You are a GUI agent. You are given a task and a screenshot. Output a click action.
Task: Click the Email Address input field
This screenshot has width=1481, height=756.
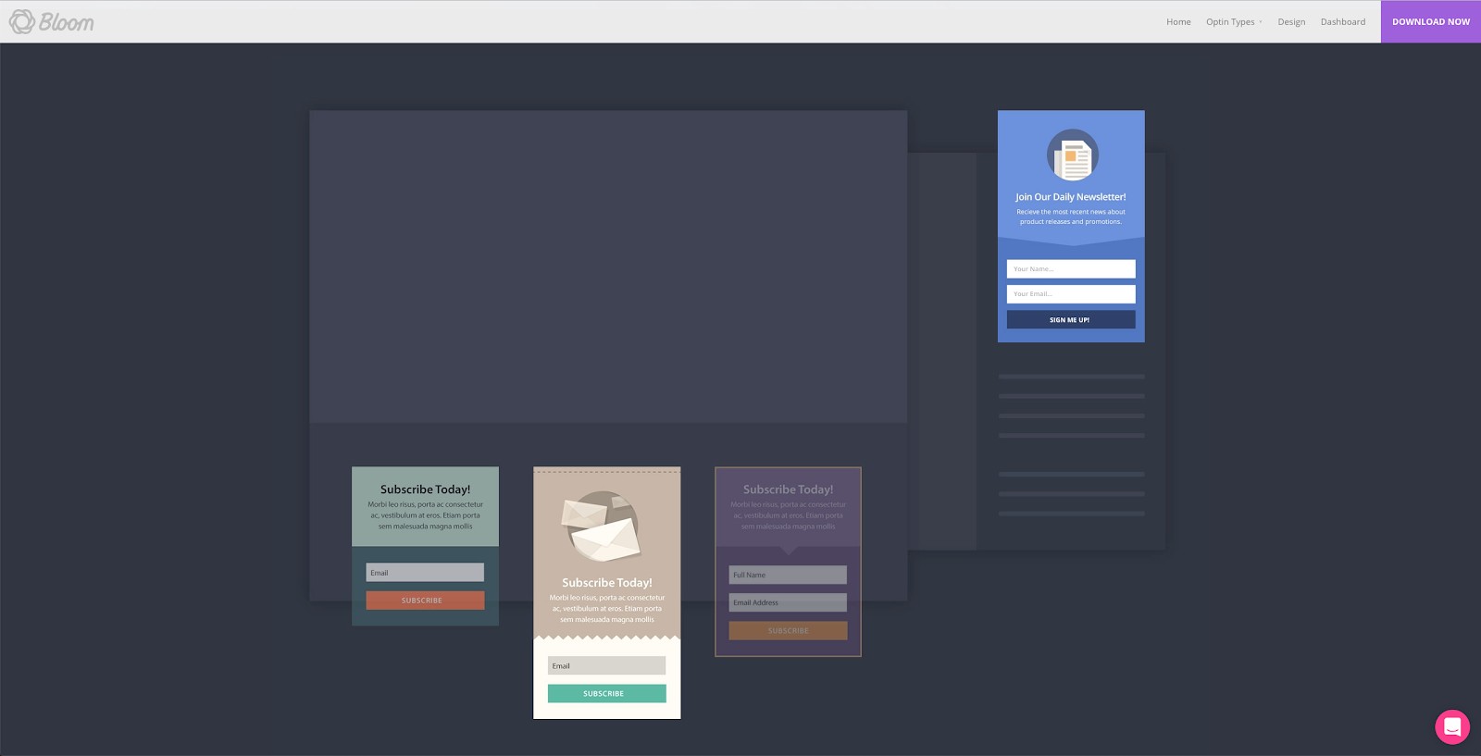pyautogui.click(x=788, y=602)
